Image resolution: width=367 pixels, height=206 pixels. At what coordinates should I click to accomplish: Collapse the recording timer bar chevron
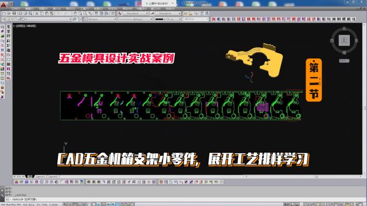coord(173,3)
